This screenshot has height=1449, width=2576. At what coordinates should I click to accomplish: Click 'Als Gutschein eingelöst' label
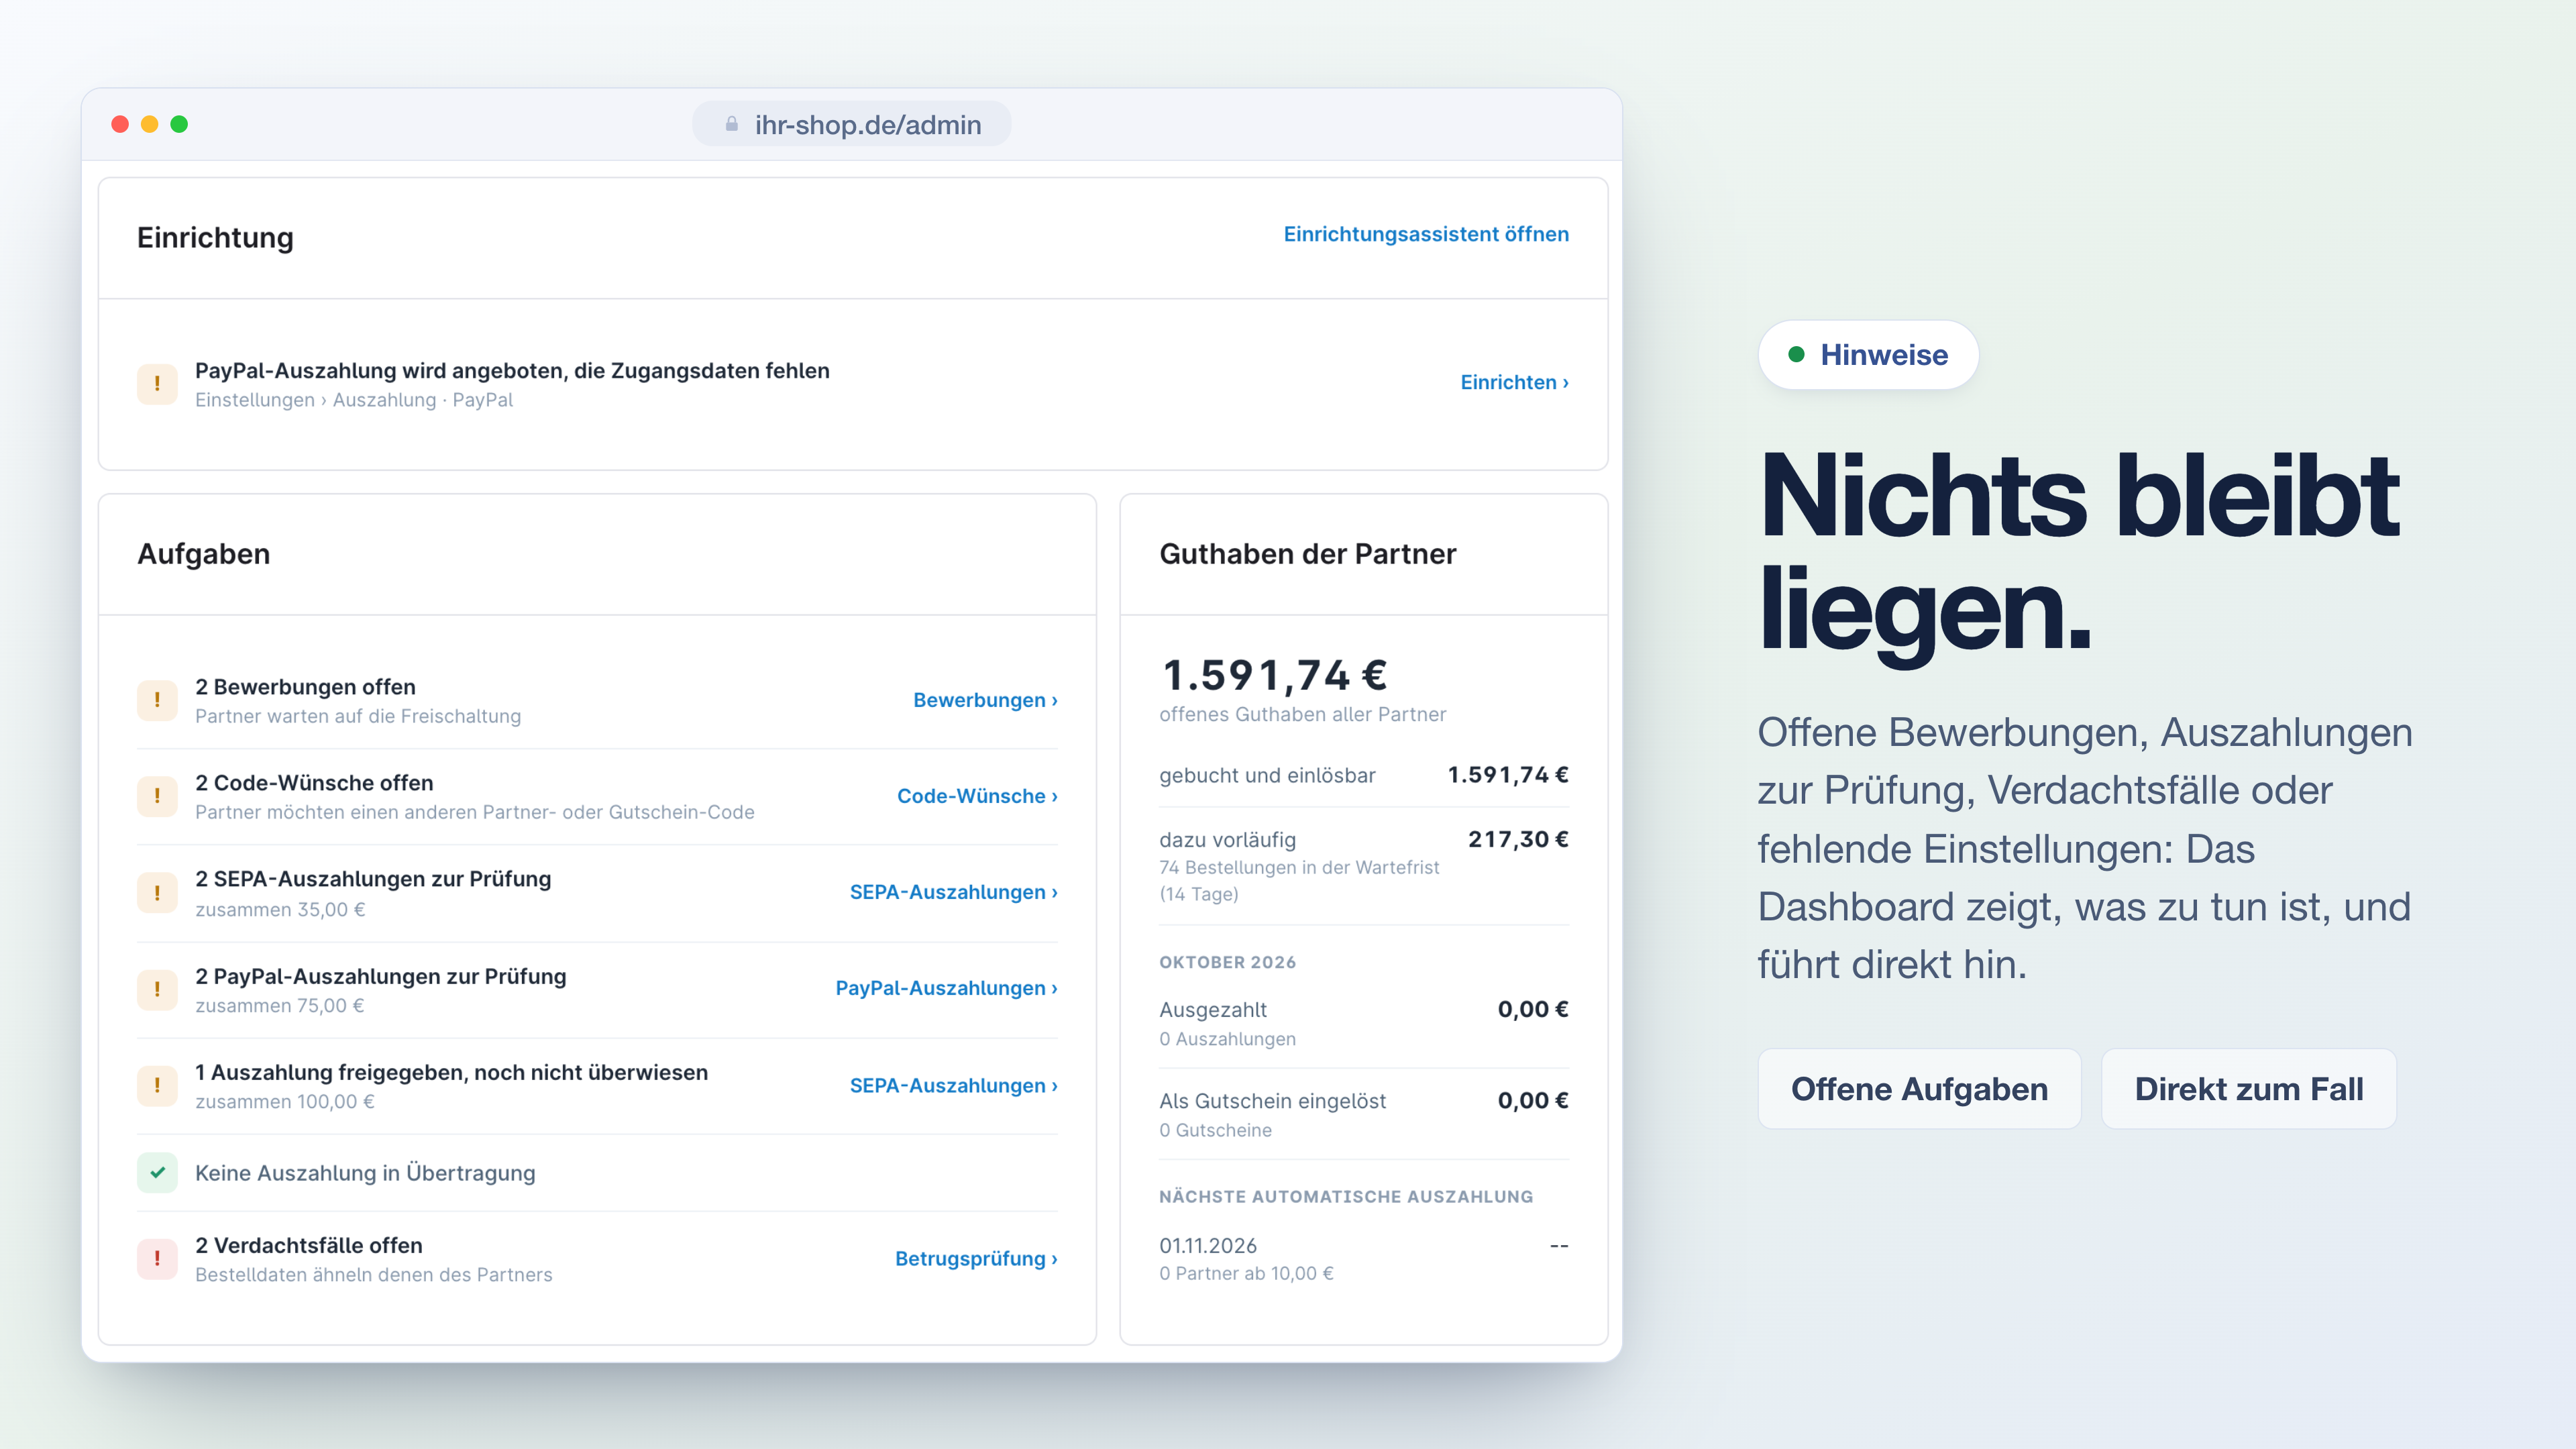1272,1101
